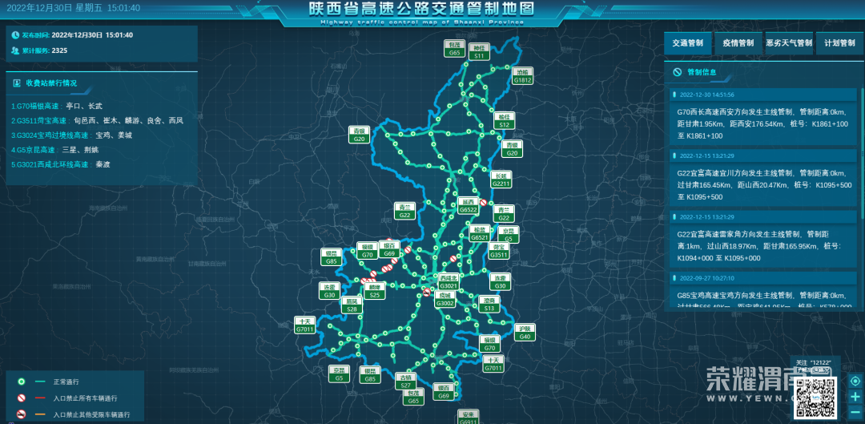
Task: Open the 计划管制 tab
Action: (839, 43)
